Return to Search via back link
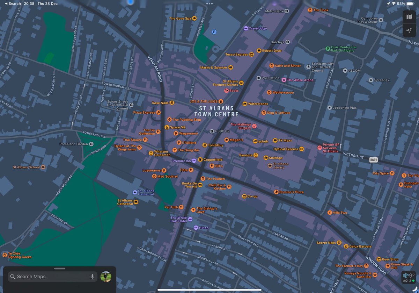419x293 pixels. pyautogui.click(x=13, y=3)
